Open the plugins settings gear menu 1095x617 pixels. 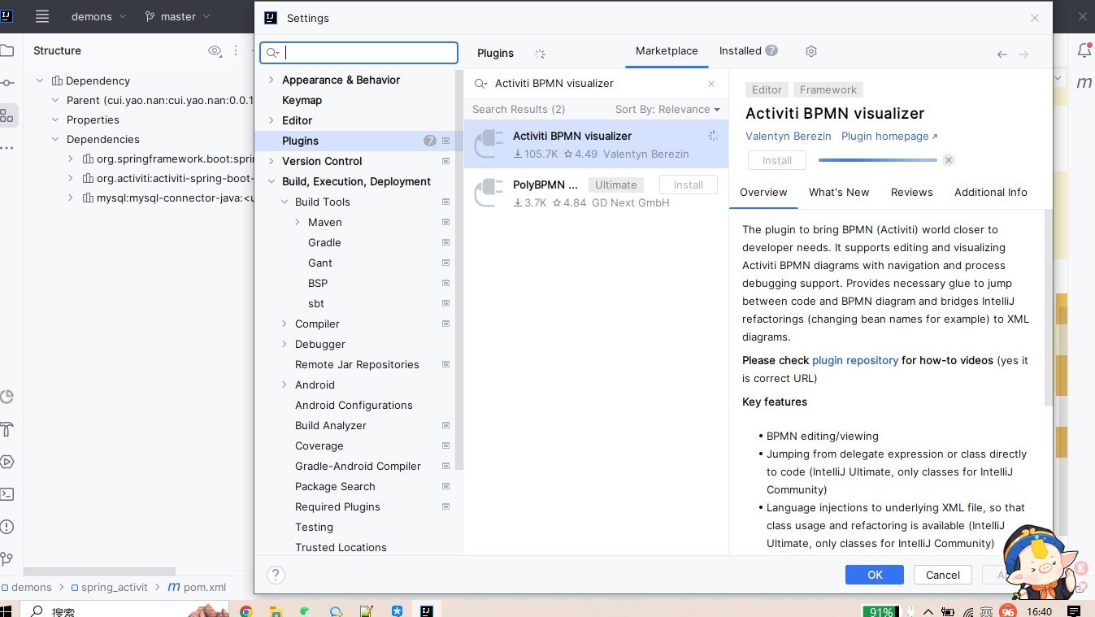(810, 51)
